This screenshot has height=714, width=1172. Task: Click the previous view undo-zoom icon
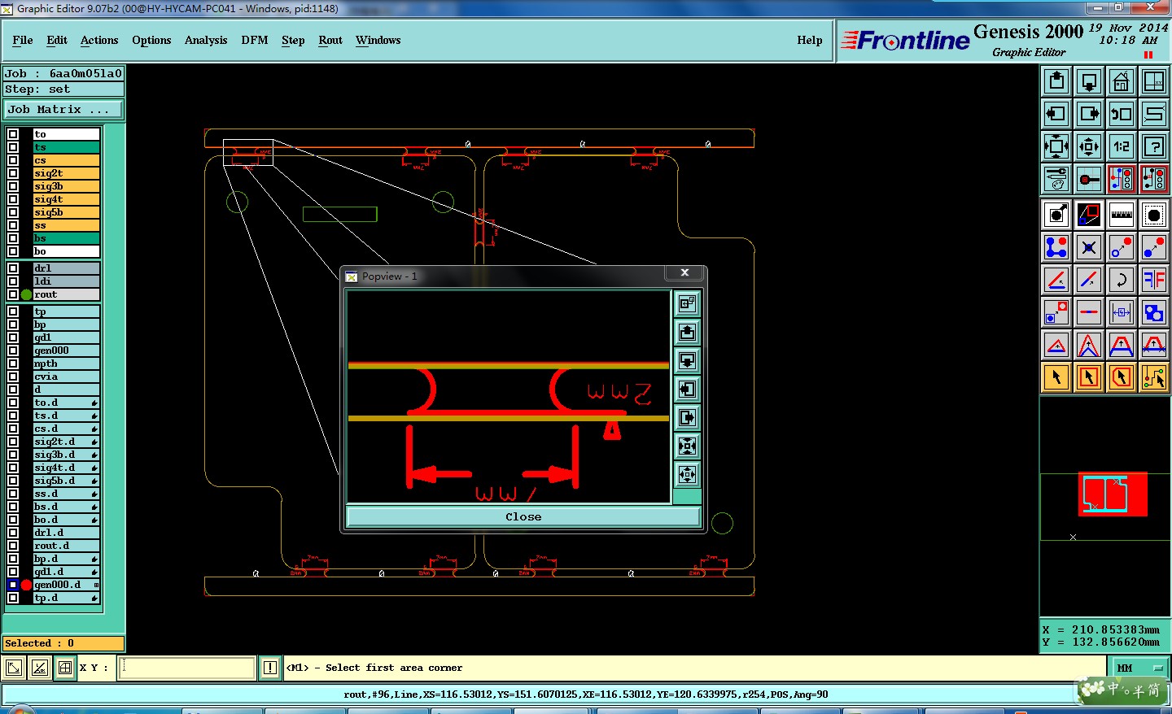(1122, 114)
